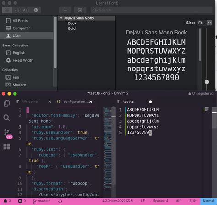Click line 1234567890 in test.ts
217x205 pixels.
(x=139, y=132)
